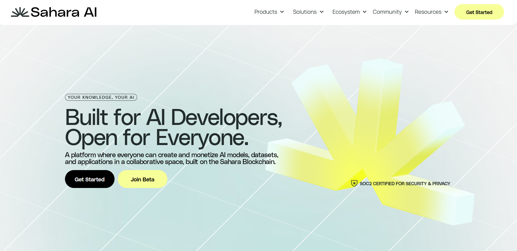Expand the Solutions chevron arrow
The width and height of the screenshot is (517, 251).
coord(322,12)
